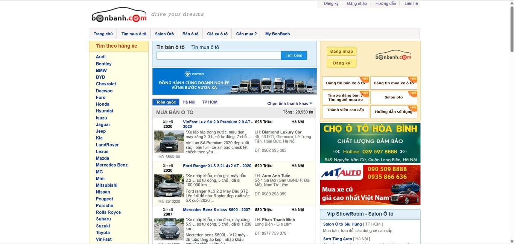
Task: Click the yellow Đăng nhập button
Action: click(x=342, y=52)
